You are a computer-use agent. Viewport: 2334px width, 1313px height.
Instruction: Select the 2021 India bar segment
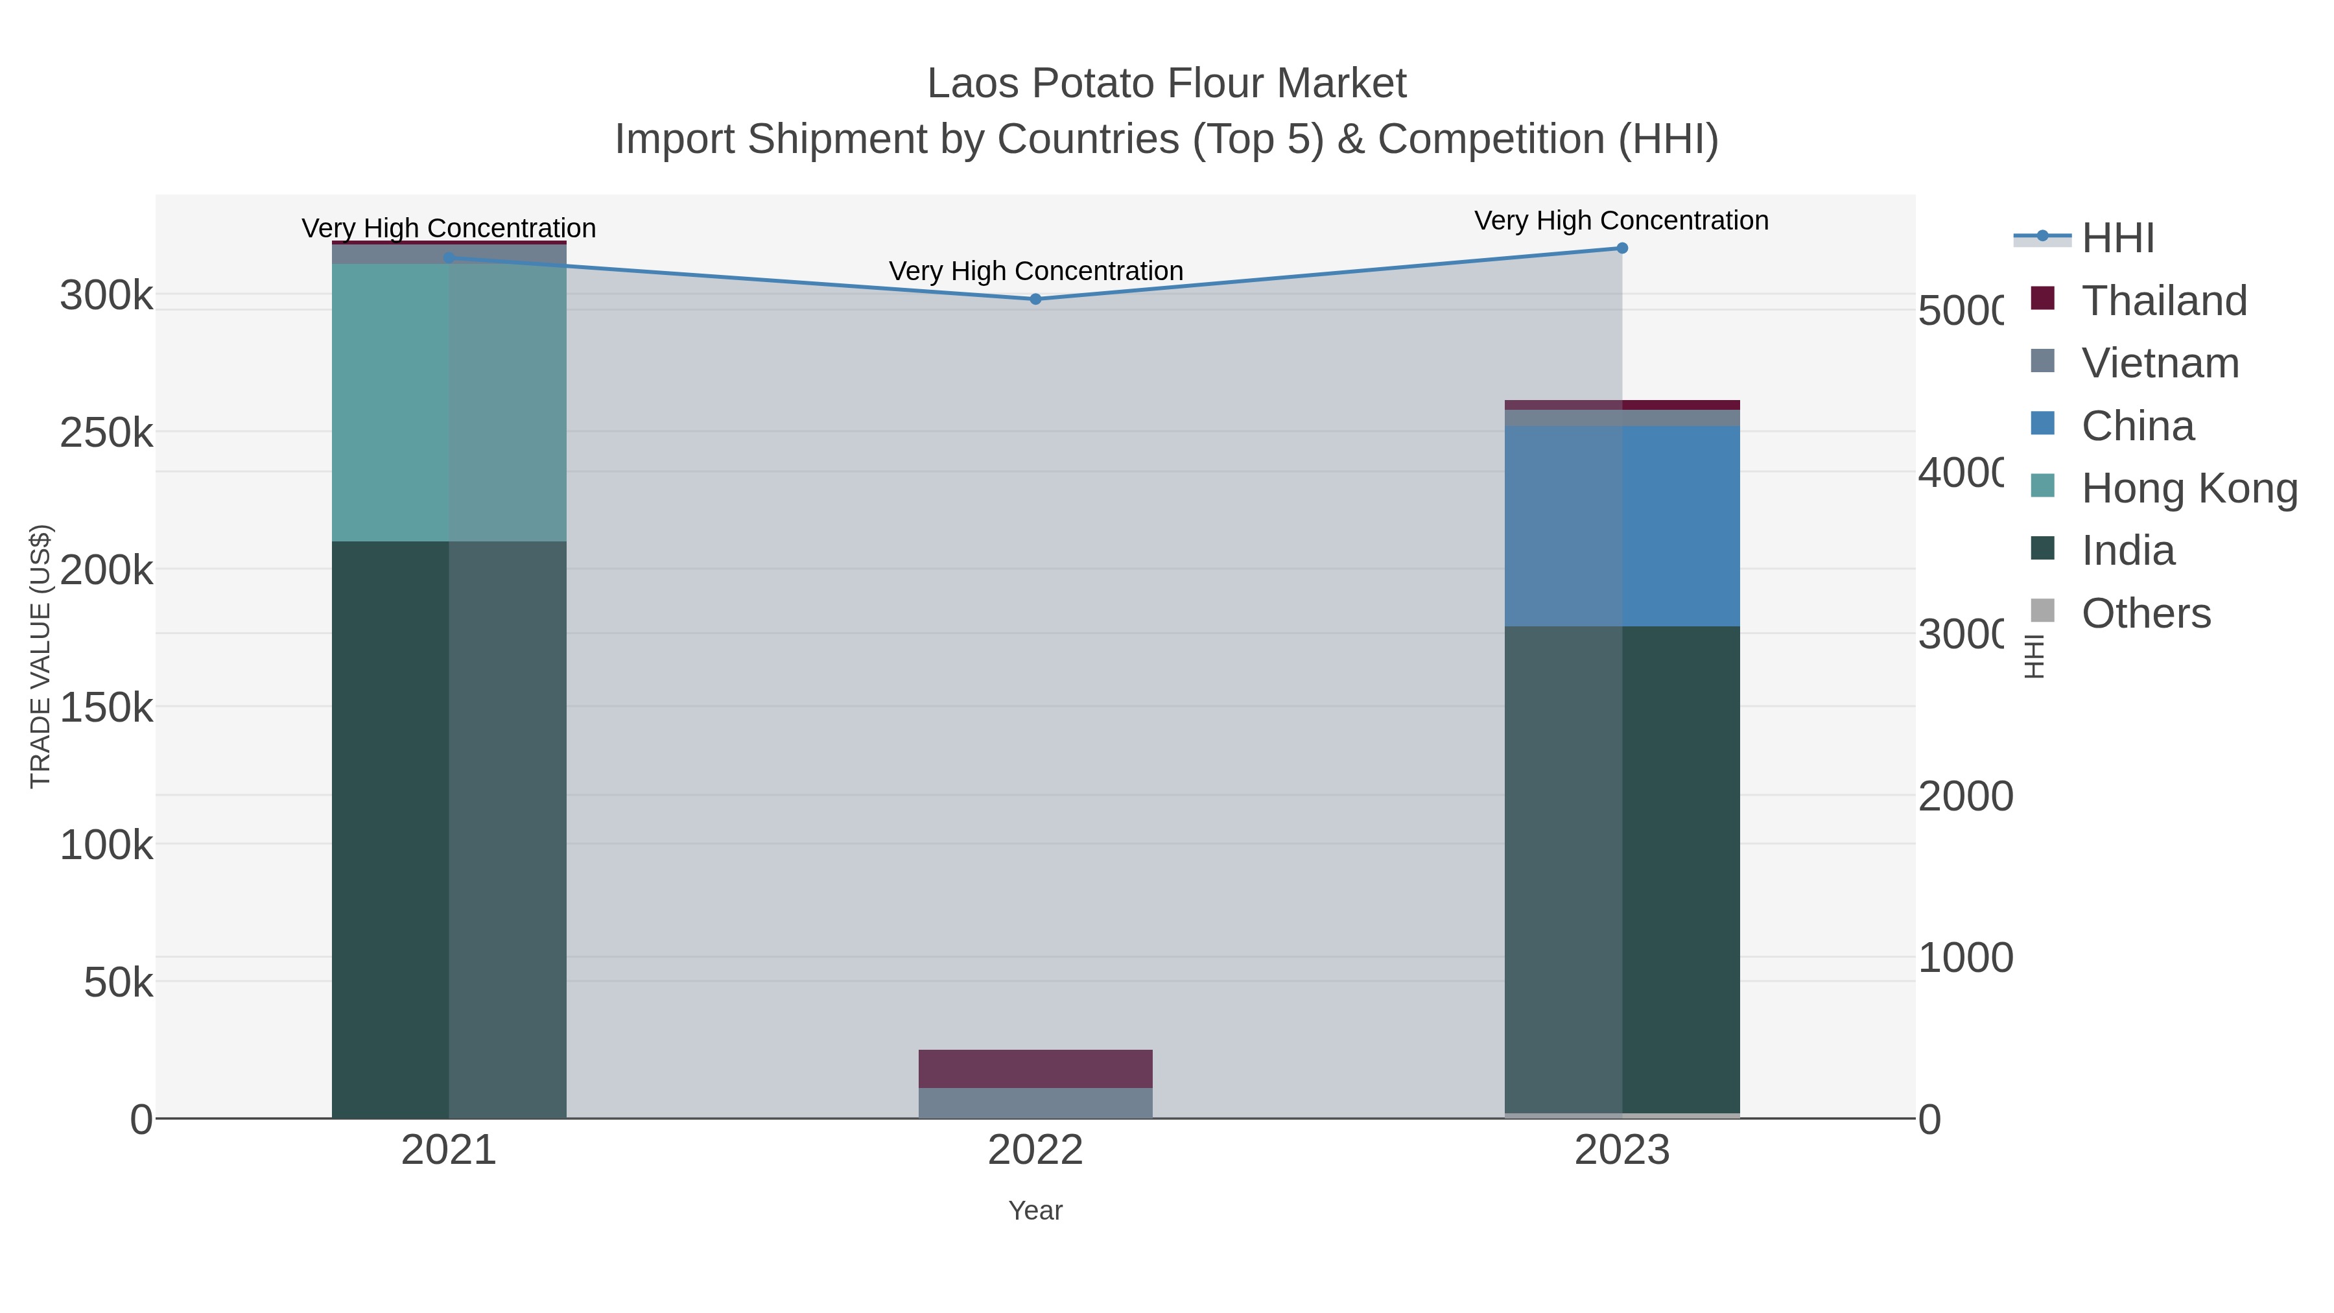coord(449,829)
